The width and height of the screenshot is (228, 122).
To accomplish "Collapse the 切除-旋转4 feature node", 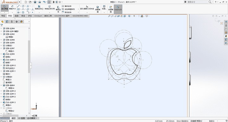I will pyautogui.click(x=1, y=85).
